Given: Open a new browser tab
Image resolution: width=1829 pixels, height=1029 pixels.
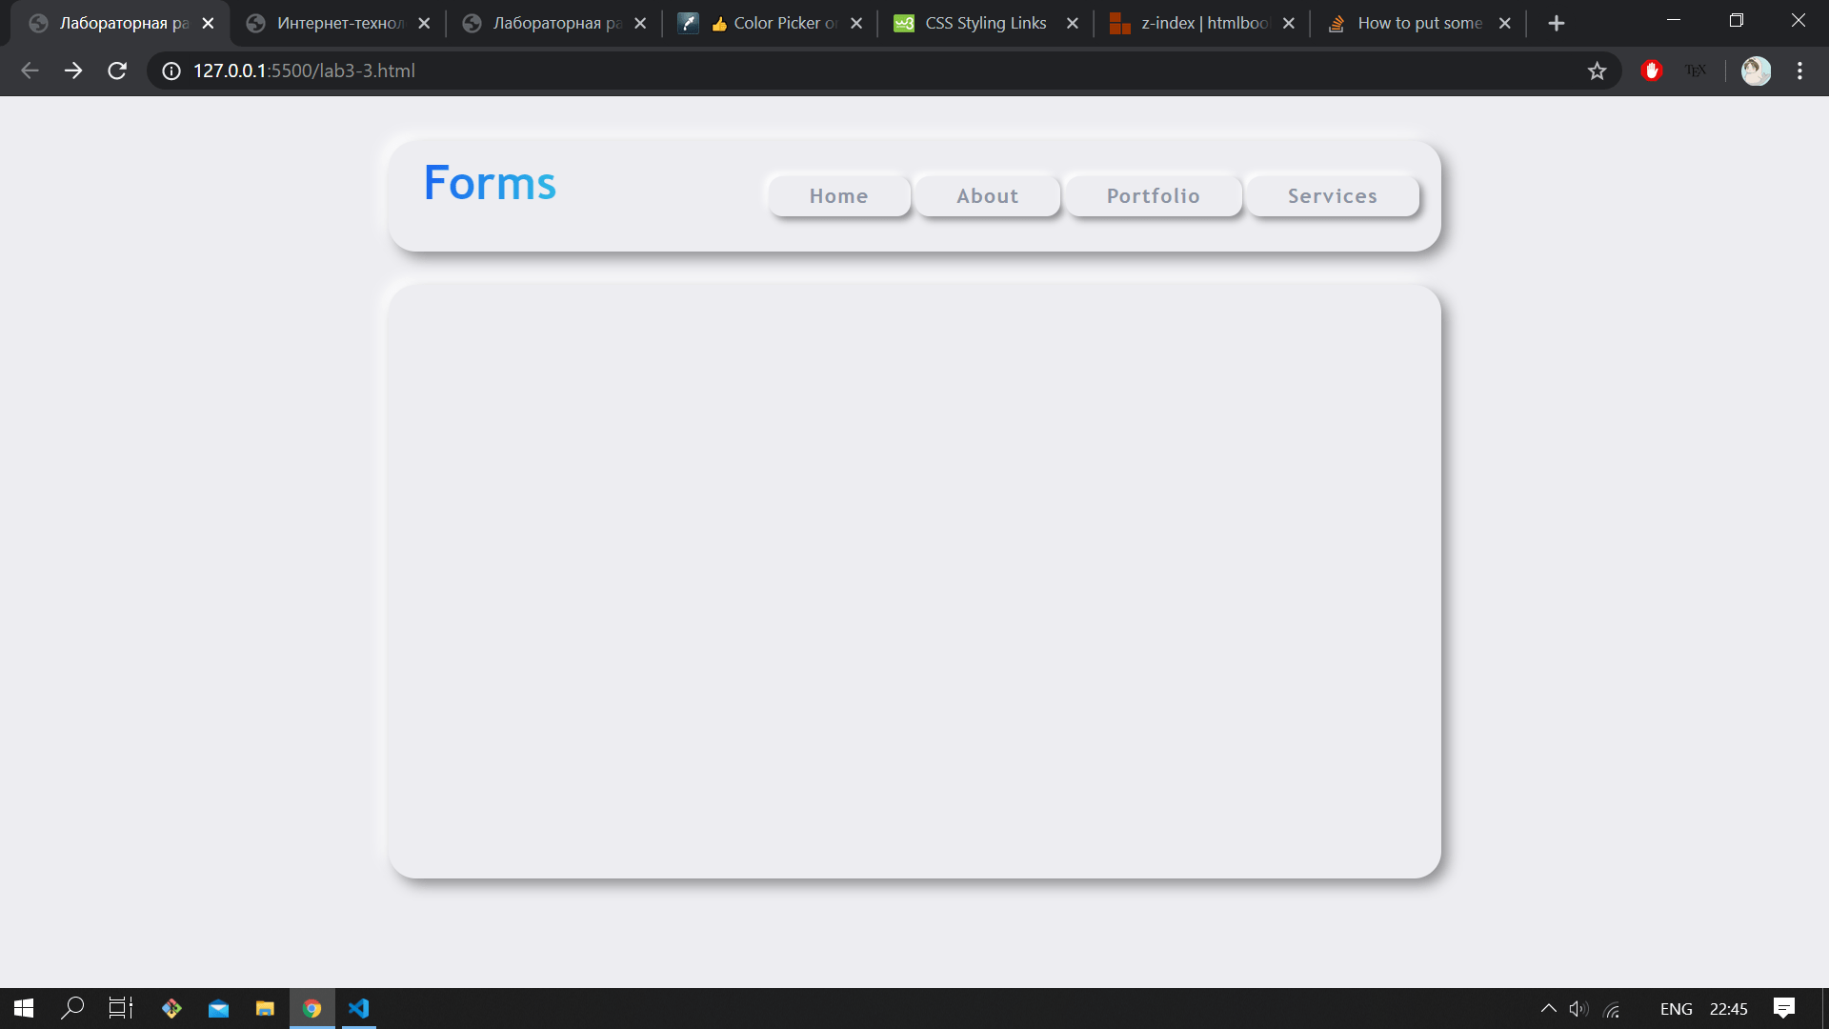Looking at the screenshot, I should [x=1556, y=23].
